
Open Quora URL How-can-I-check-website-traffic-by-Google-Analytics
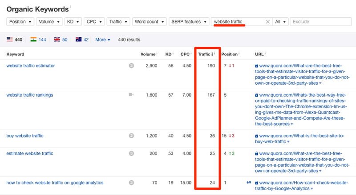point(301,186)
